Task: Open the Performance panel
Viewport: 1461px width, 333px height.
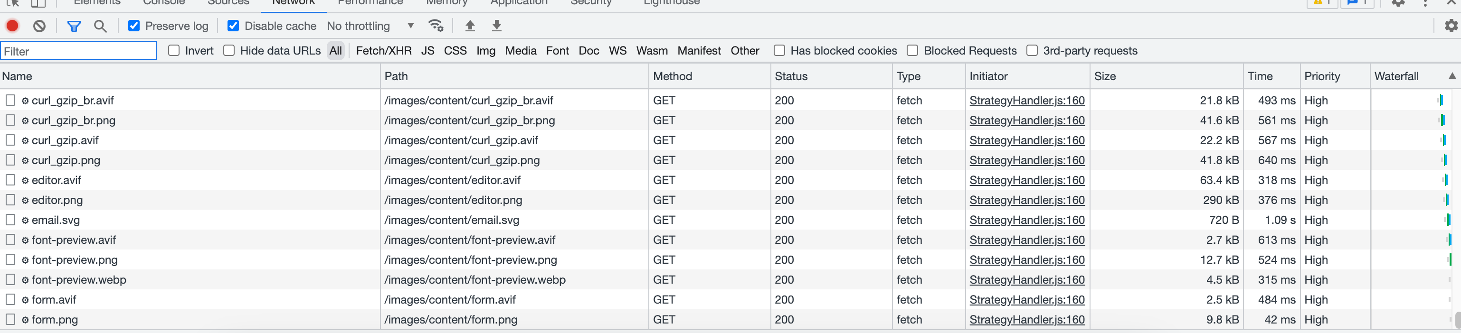Action: (370, 3)
